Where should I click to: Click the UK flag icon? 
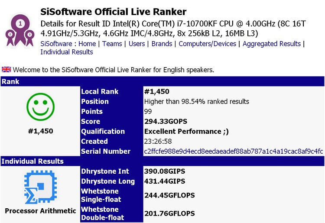point(6,70)
